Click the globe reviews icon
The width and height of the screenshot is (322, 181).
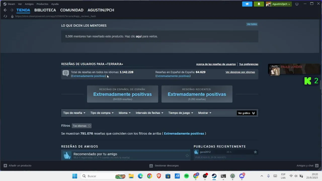pos(66,73)
